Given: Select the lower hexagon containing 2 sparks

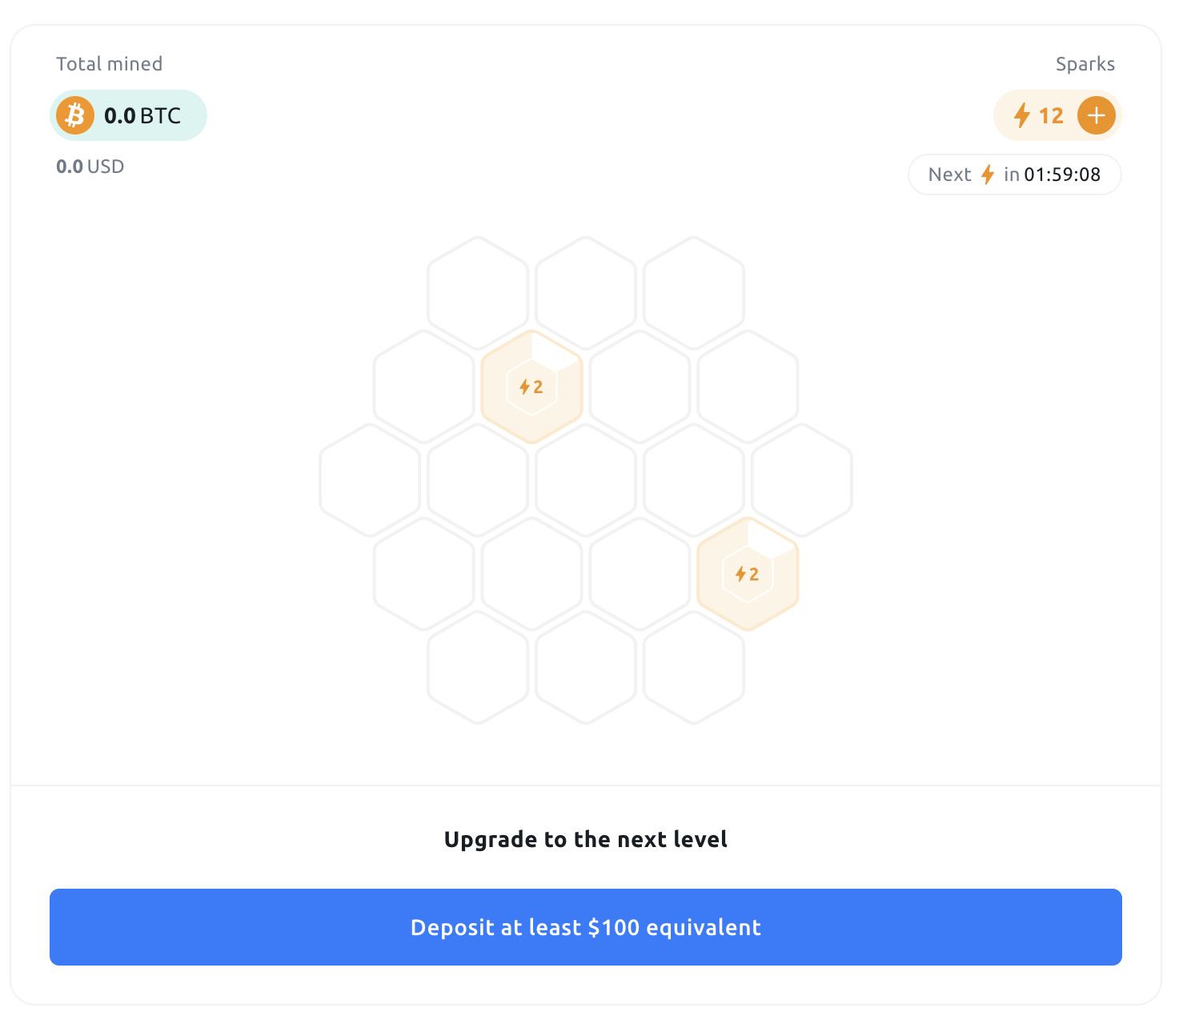Looking at the screenshot, I should (748, 573).
